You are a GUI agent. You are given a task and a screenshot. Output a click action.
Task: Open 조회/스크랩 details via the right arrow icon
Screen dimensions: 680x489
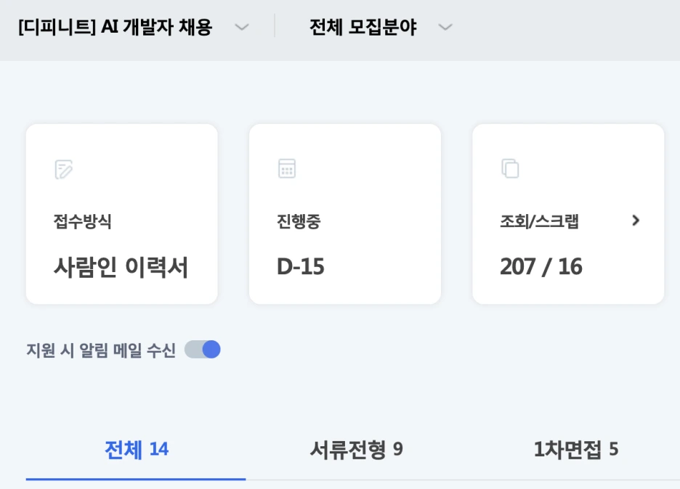click(x=637, y=222)
